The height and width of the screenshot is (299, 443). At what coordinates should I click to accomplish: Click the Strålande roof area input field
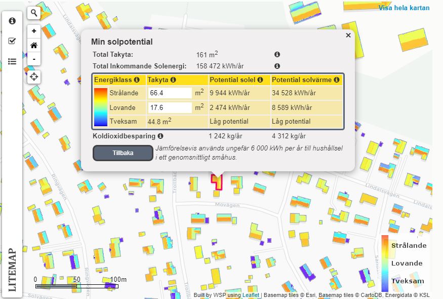pyautogui.click(x=170, y=93)
